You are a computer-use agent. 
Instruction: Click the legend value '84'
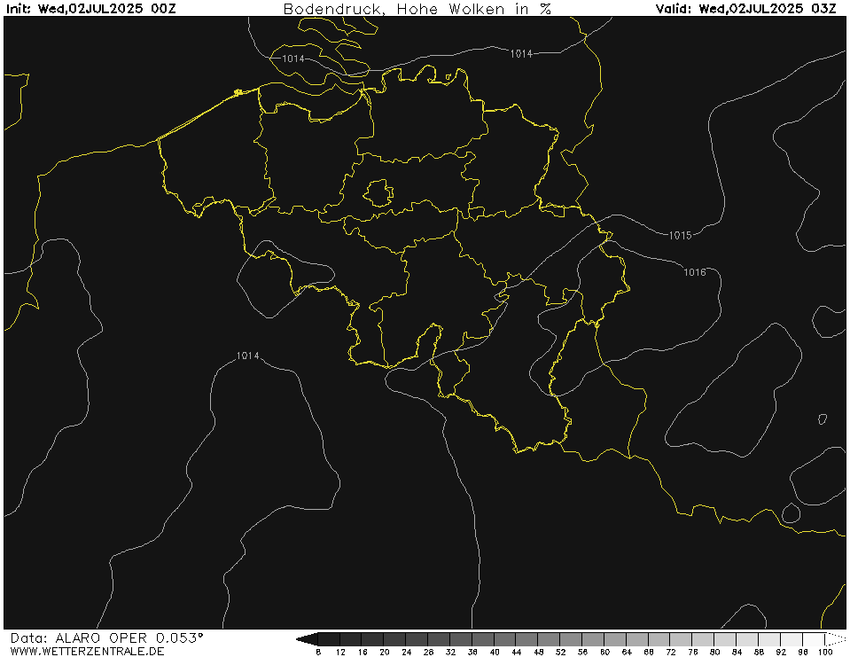(737, 652)
